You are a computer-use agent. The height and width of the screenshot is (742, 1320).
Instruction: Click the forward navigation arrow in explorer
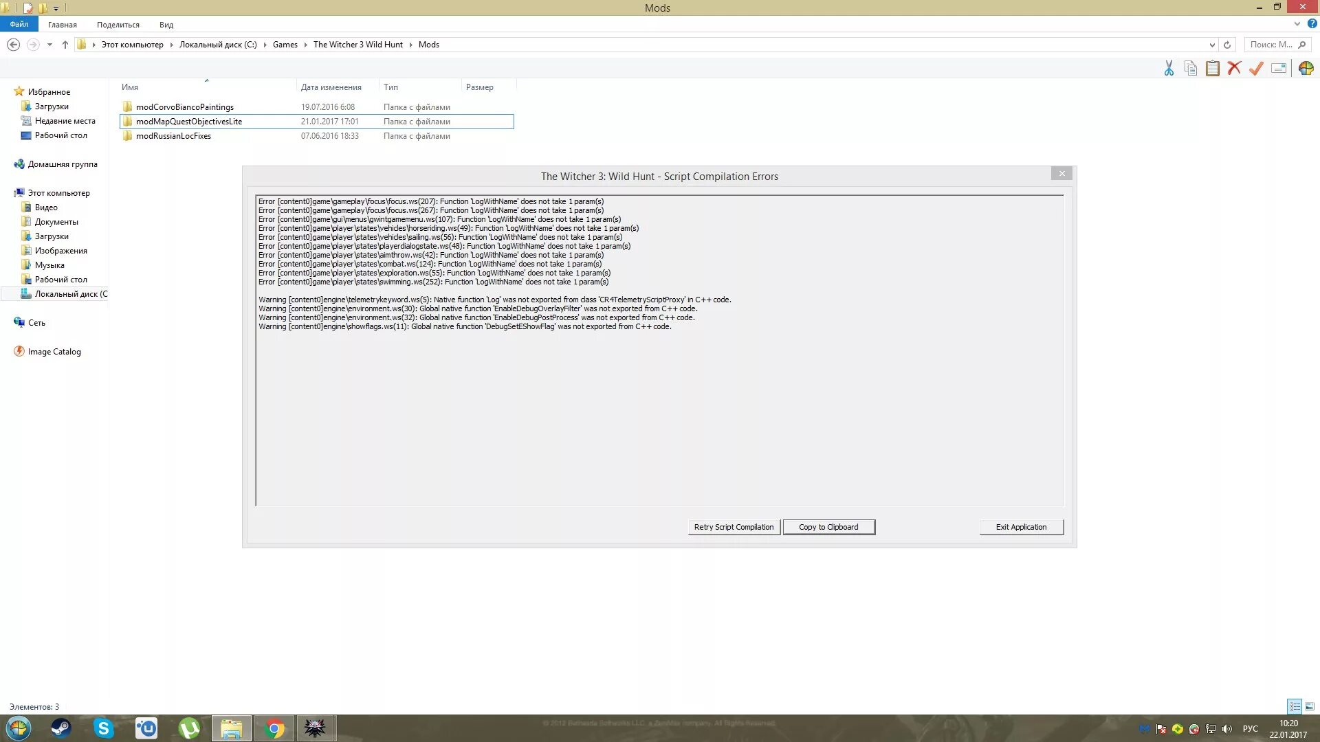pyautogui.click(x=31, y=45)
